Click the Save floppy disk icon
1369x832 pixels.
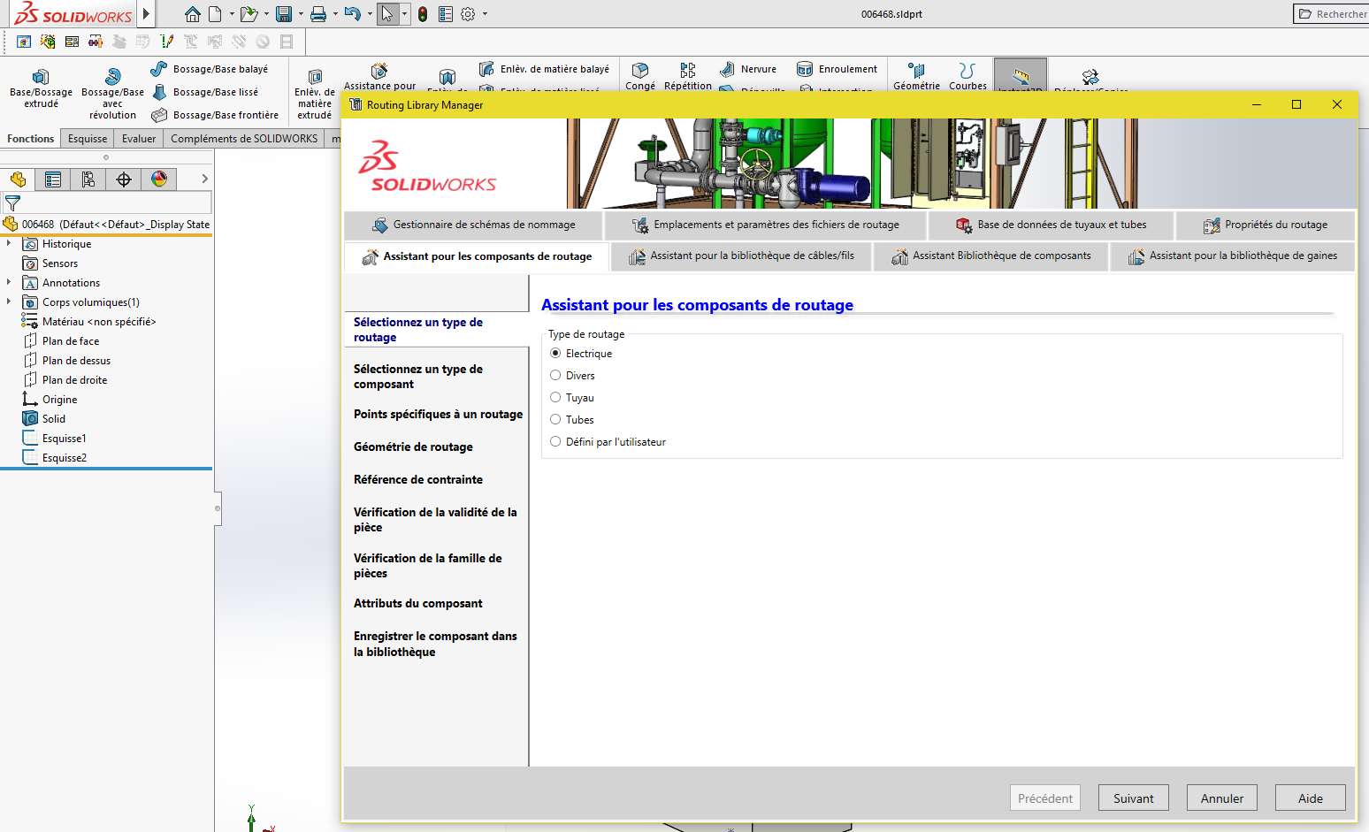tap(284, 14)
